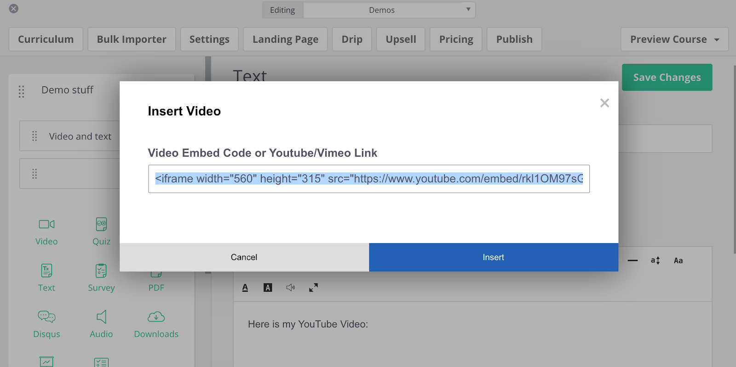The height and width of the screenshot is (367, 736).
Task: Add a Text lesson
Action: coord(46,278)
